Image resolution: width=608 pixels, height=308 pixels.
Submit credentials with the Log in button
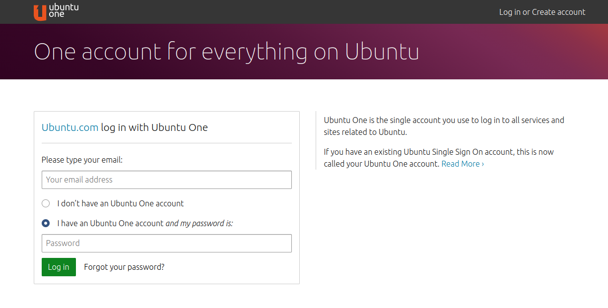(59, 267)
